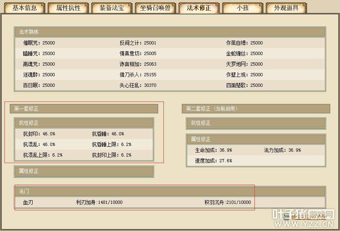Open the 小孩 tab
The height and width of the screenshot is (232, 340).
(242, 8)
